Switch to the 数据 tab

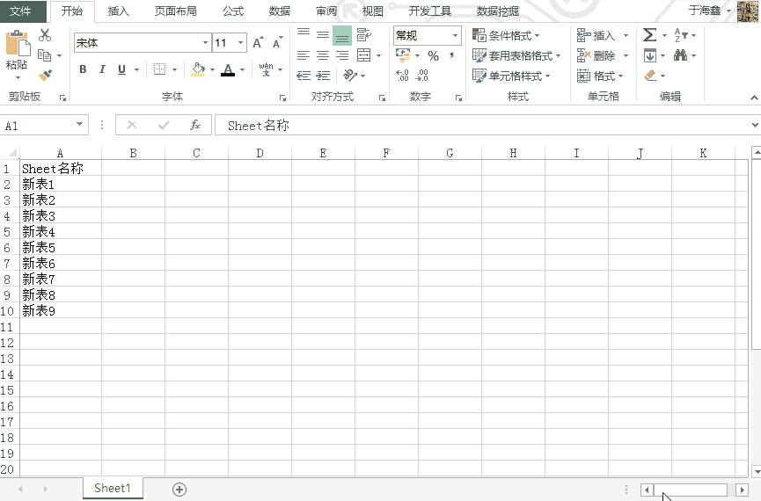[280, 11]
